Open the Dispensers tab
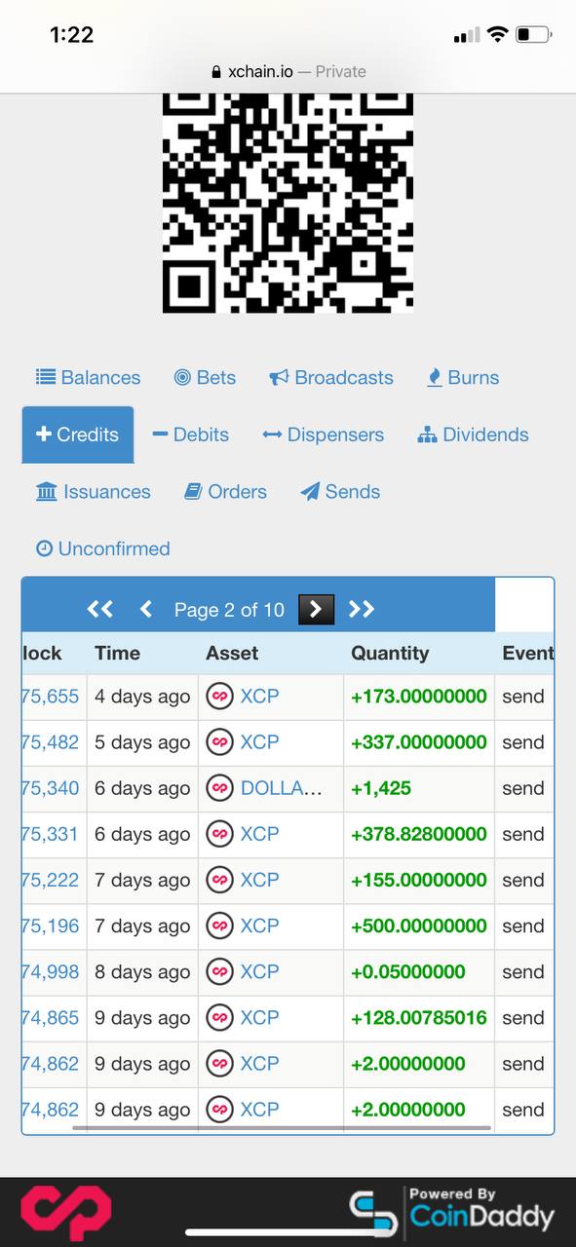The height and width of the screenshot is (1247, 576). pos(324,435)
